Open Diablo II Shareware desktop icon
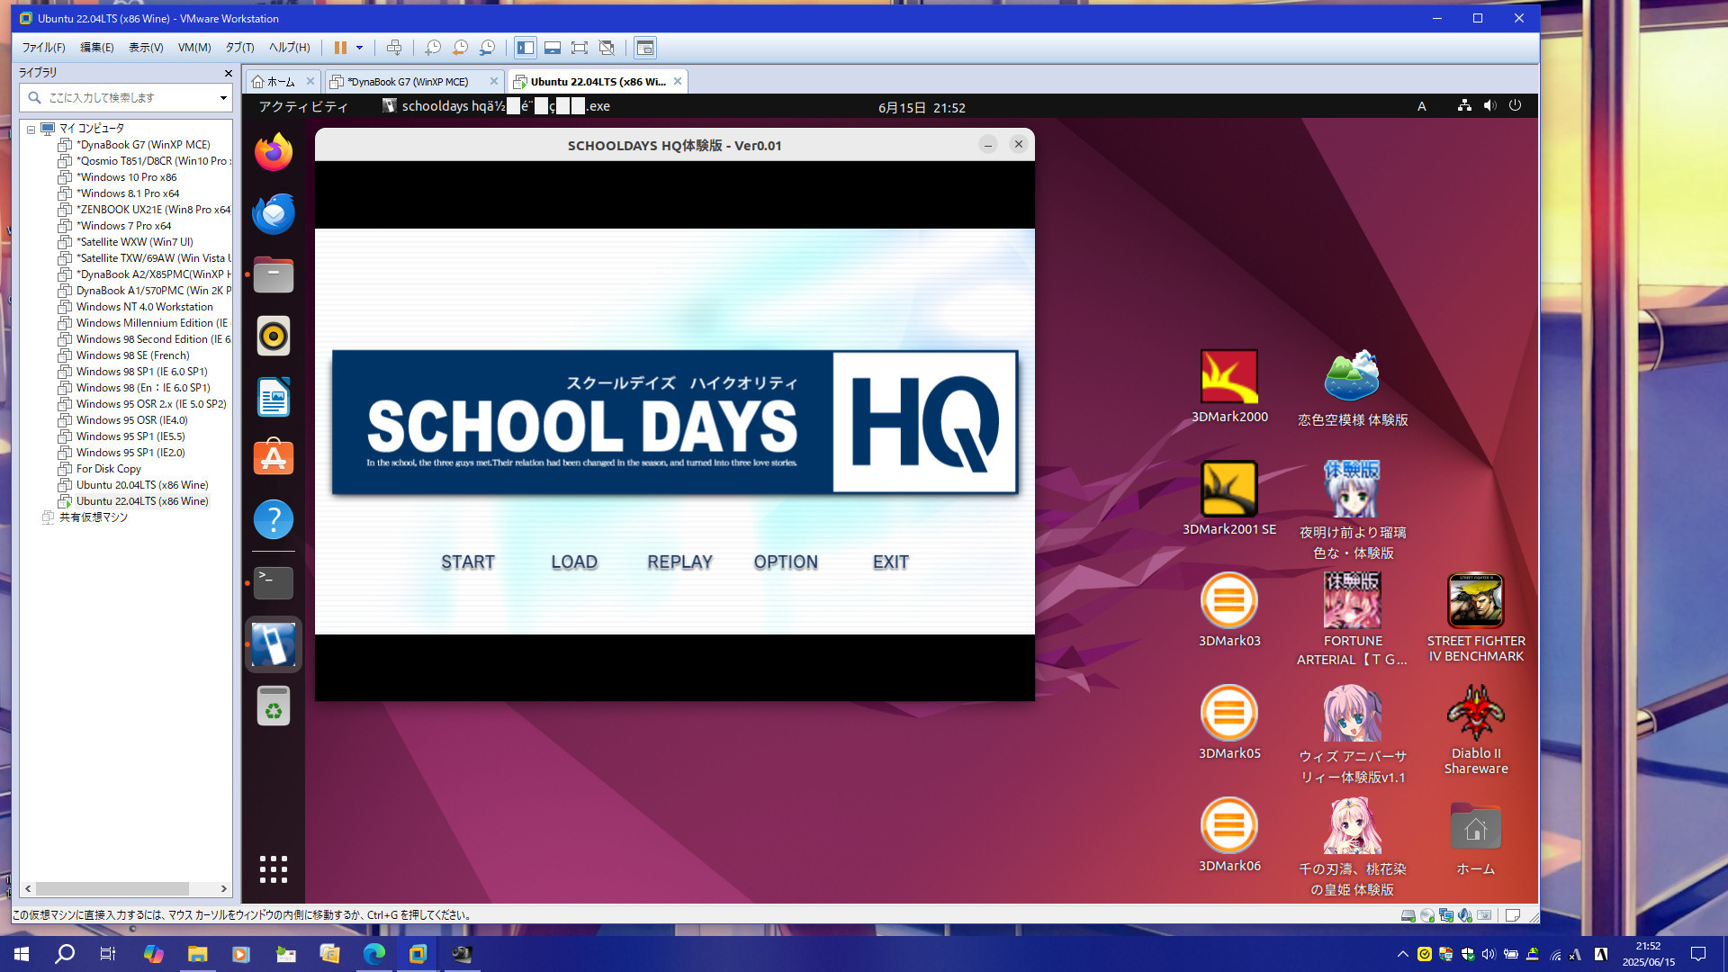This screenshot has height=972, width=1728. (x=1476, y=729)
